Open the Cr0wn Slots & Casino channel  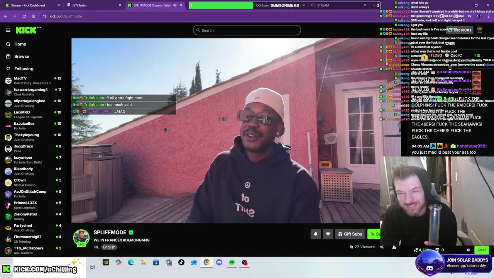click(x=33, y=183)
